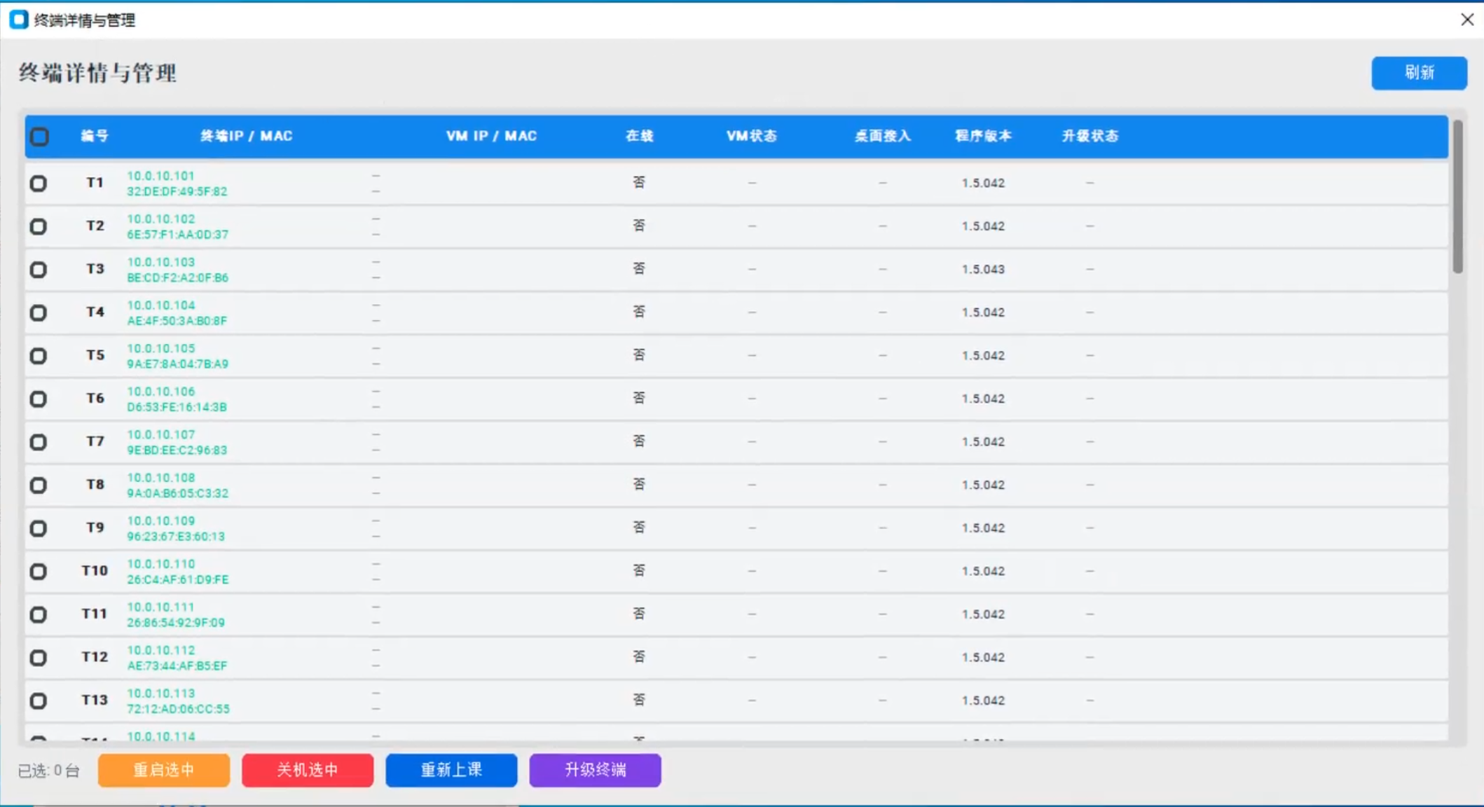The height and width of the screenshot is (807, 1484).
Task: Click the 升级状态 column header
Action: click(x=1090, y=136)
